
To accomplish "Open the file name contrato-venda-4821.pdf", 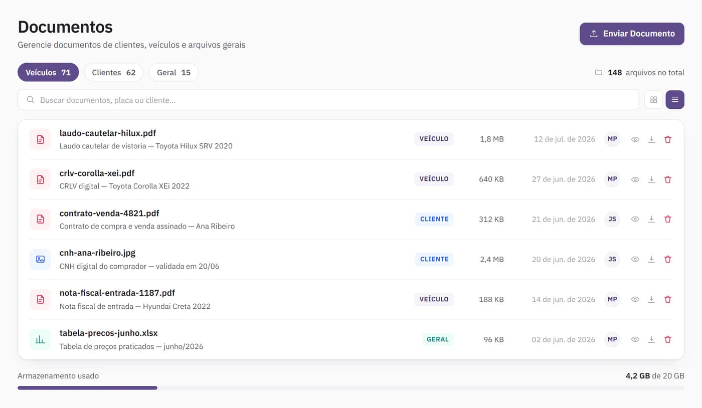I will click(109, 214).
